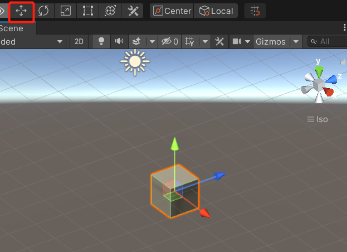The width and height of the screenshot is (347, 252).
Task: Select the Rotate tool
Action: point(43,11)
